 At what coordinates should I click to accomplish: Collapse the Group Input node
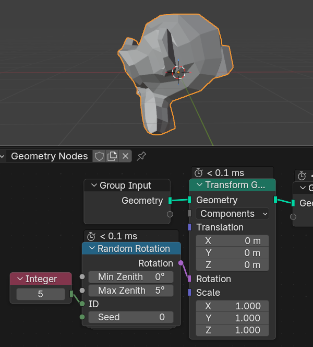click(x=94, y=186)
